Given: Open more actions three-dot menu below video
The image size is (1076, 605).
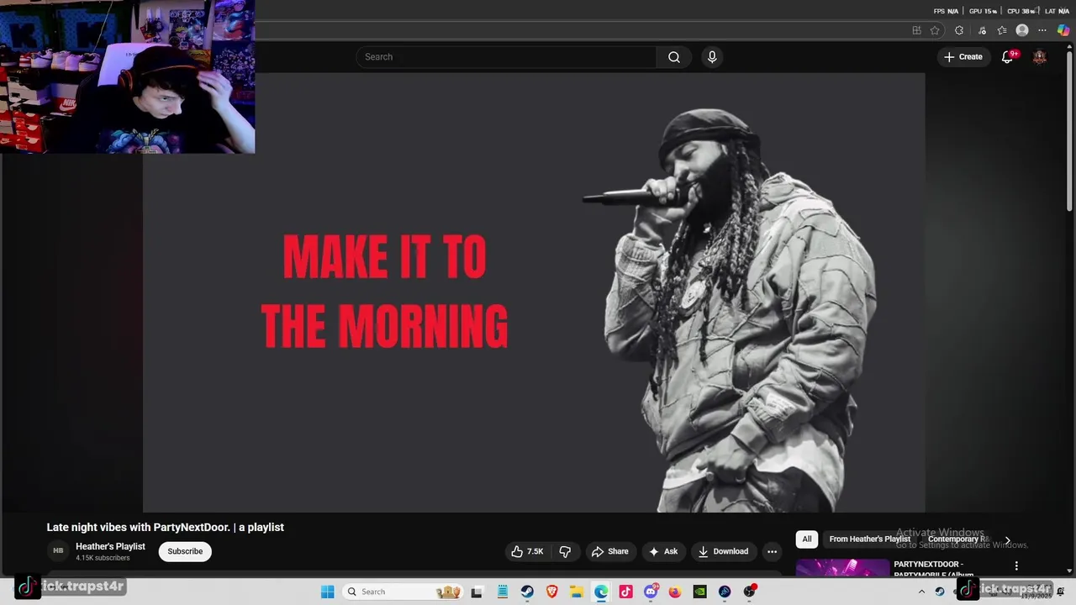Looking at the screenshot, I should 772,551.
